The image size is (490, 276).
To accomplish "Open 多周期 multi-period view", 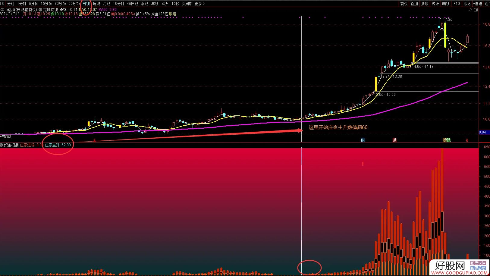I will 187,4.
